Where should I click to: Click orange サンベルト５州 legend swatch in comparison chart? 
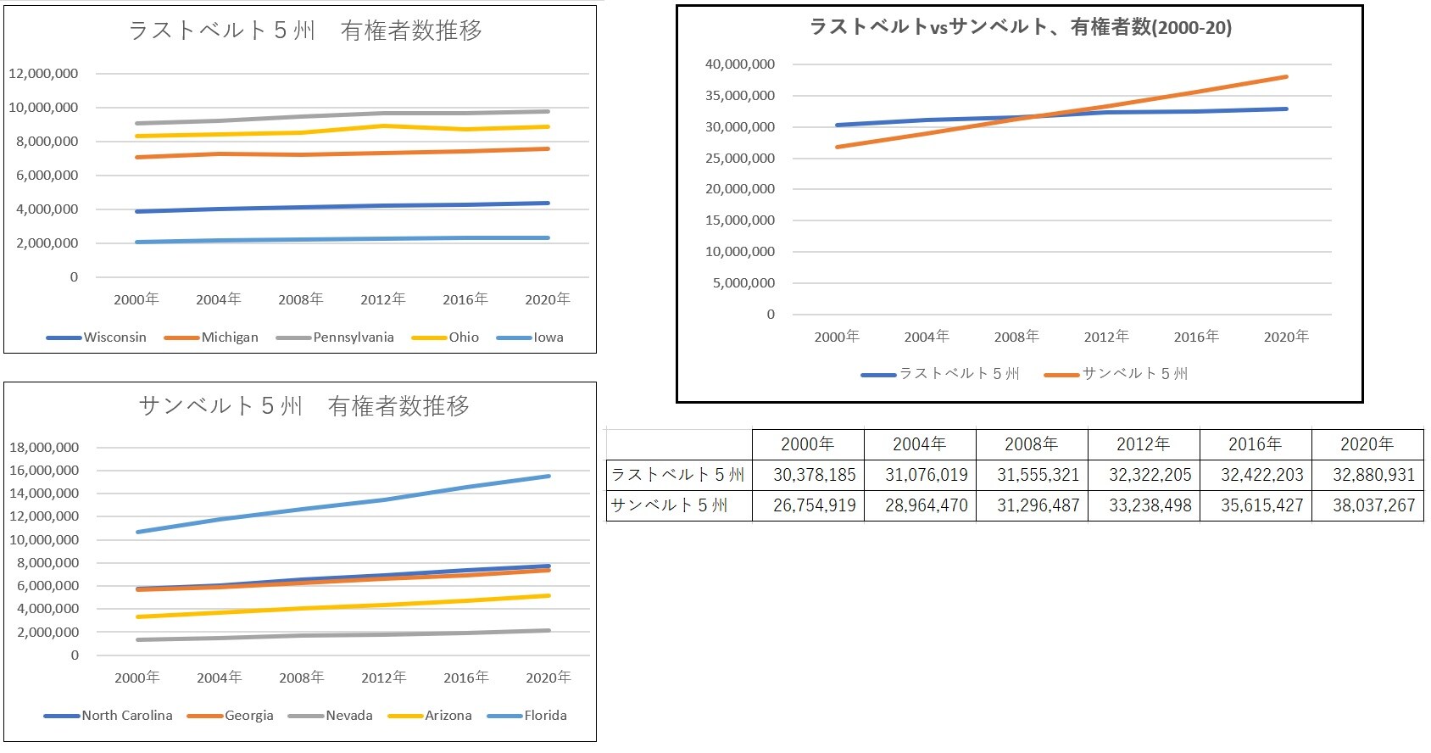tap(1061, 374)
